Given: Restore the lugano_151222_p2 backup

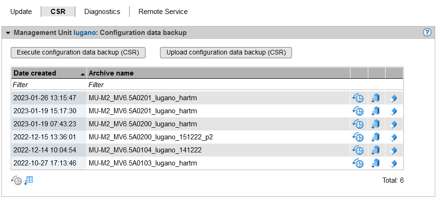Looking at the screenshot, I should [x=358, y=137].
